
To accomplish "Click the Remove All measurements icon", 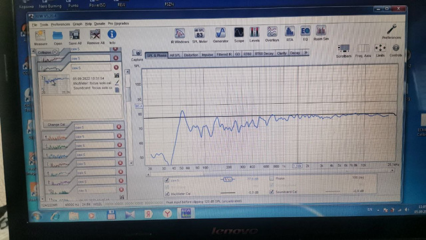I will pyautogui.click(x=95, y=35).
